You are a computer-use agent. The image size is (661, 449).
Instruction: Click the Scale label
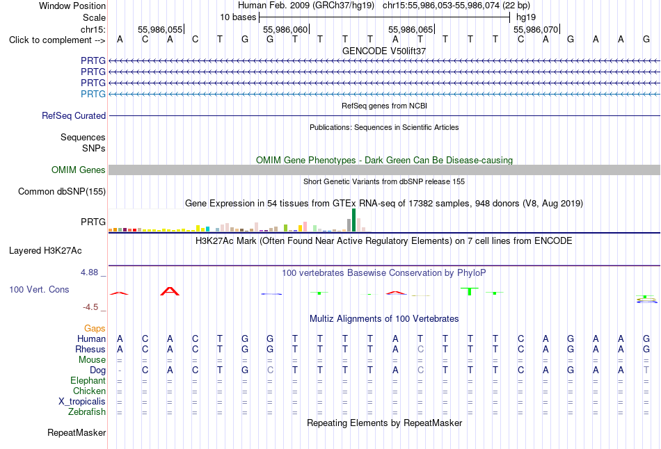click(x=94, y=17)
